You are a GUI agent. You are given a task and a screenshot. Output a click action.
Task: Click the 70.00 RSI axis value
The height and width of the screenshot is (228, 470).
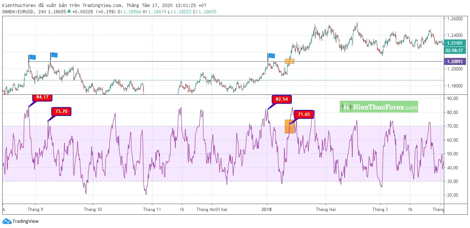[x=452, y=126]
